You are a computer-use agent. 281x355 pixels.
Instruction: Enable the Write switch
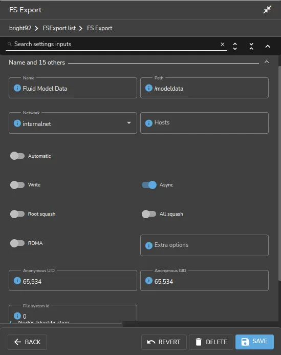(x=17, y=185)
